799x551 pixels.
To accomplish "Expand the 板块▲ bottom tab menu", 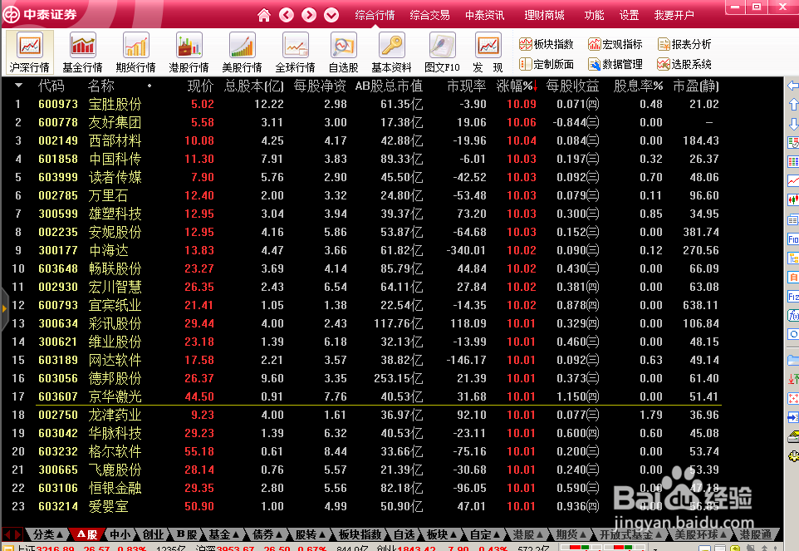I will pos(442,534).
